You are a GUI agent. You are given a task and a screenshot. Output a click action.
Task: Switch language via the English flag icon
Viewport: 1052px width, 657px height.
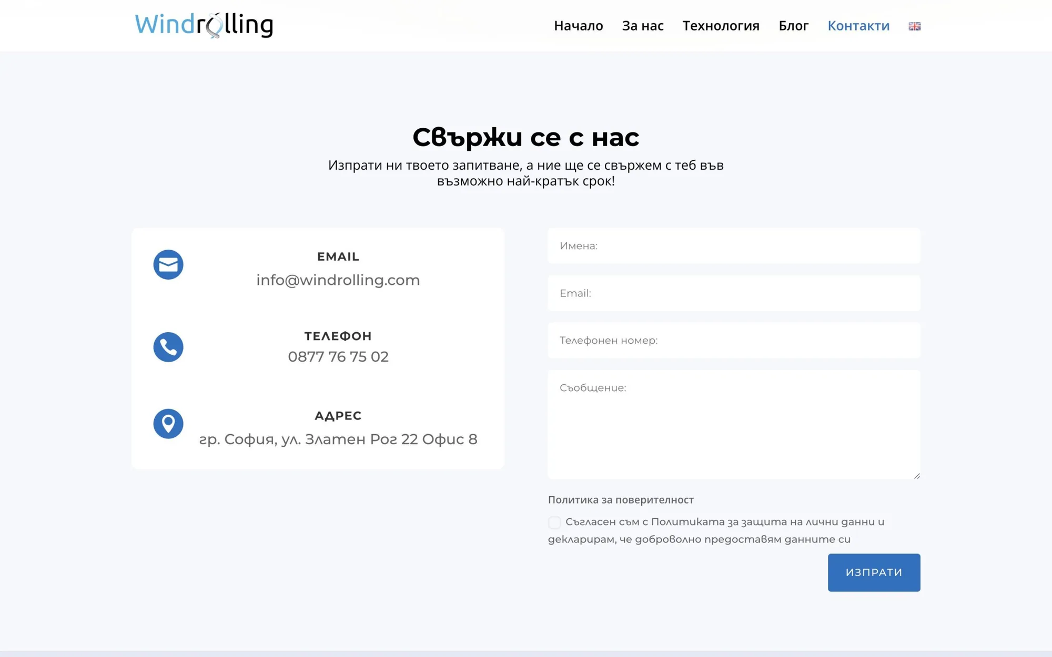[x=914, y=26]
